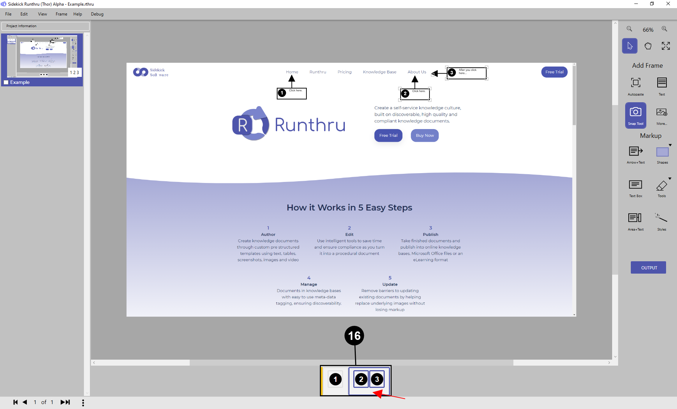Click the numbered marker 2 on canvas
Viewport: 677px width, 409px height.
(405, 93)
